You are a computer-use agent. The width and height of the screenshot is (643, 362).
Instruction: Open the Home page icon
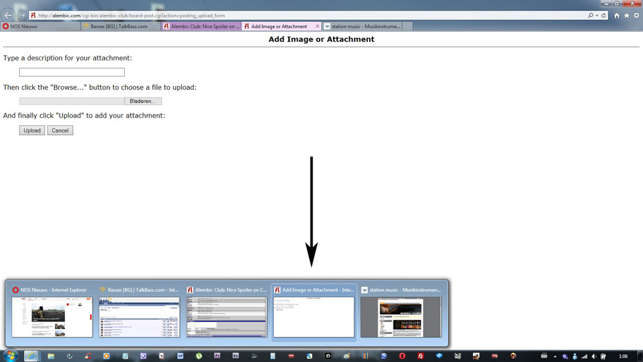pos(617,15)
